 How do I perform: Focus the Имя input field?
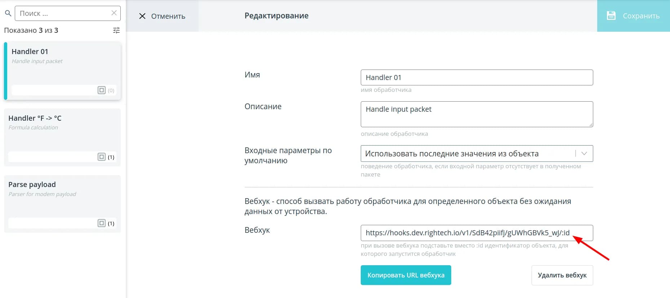(x=476, y=77)
